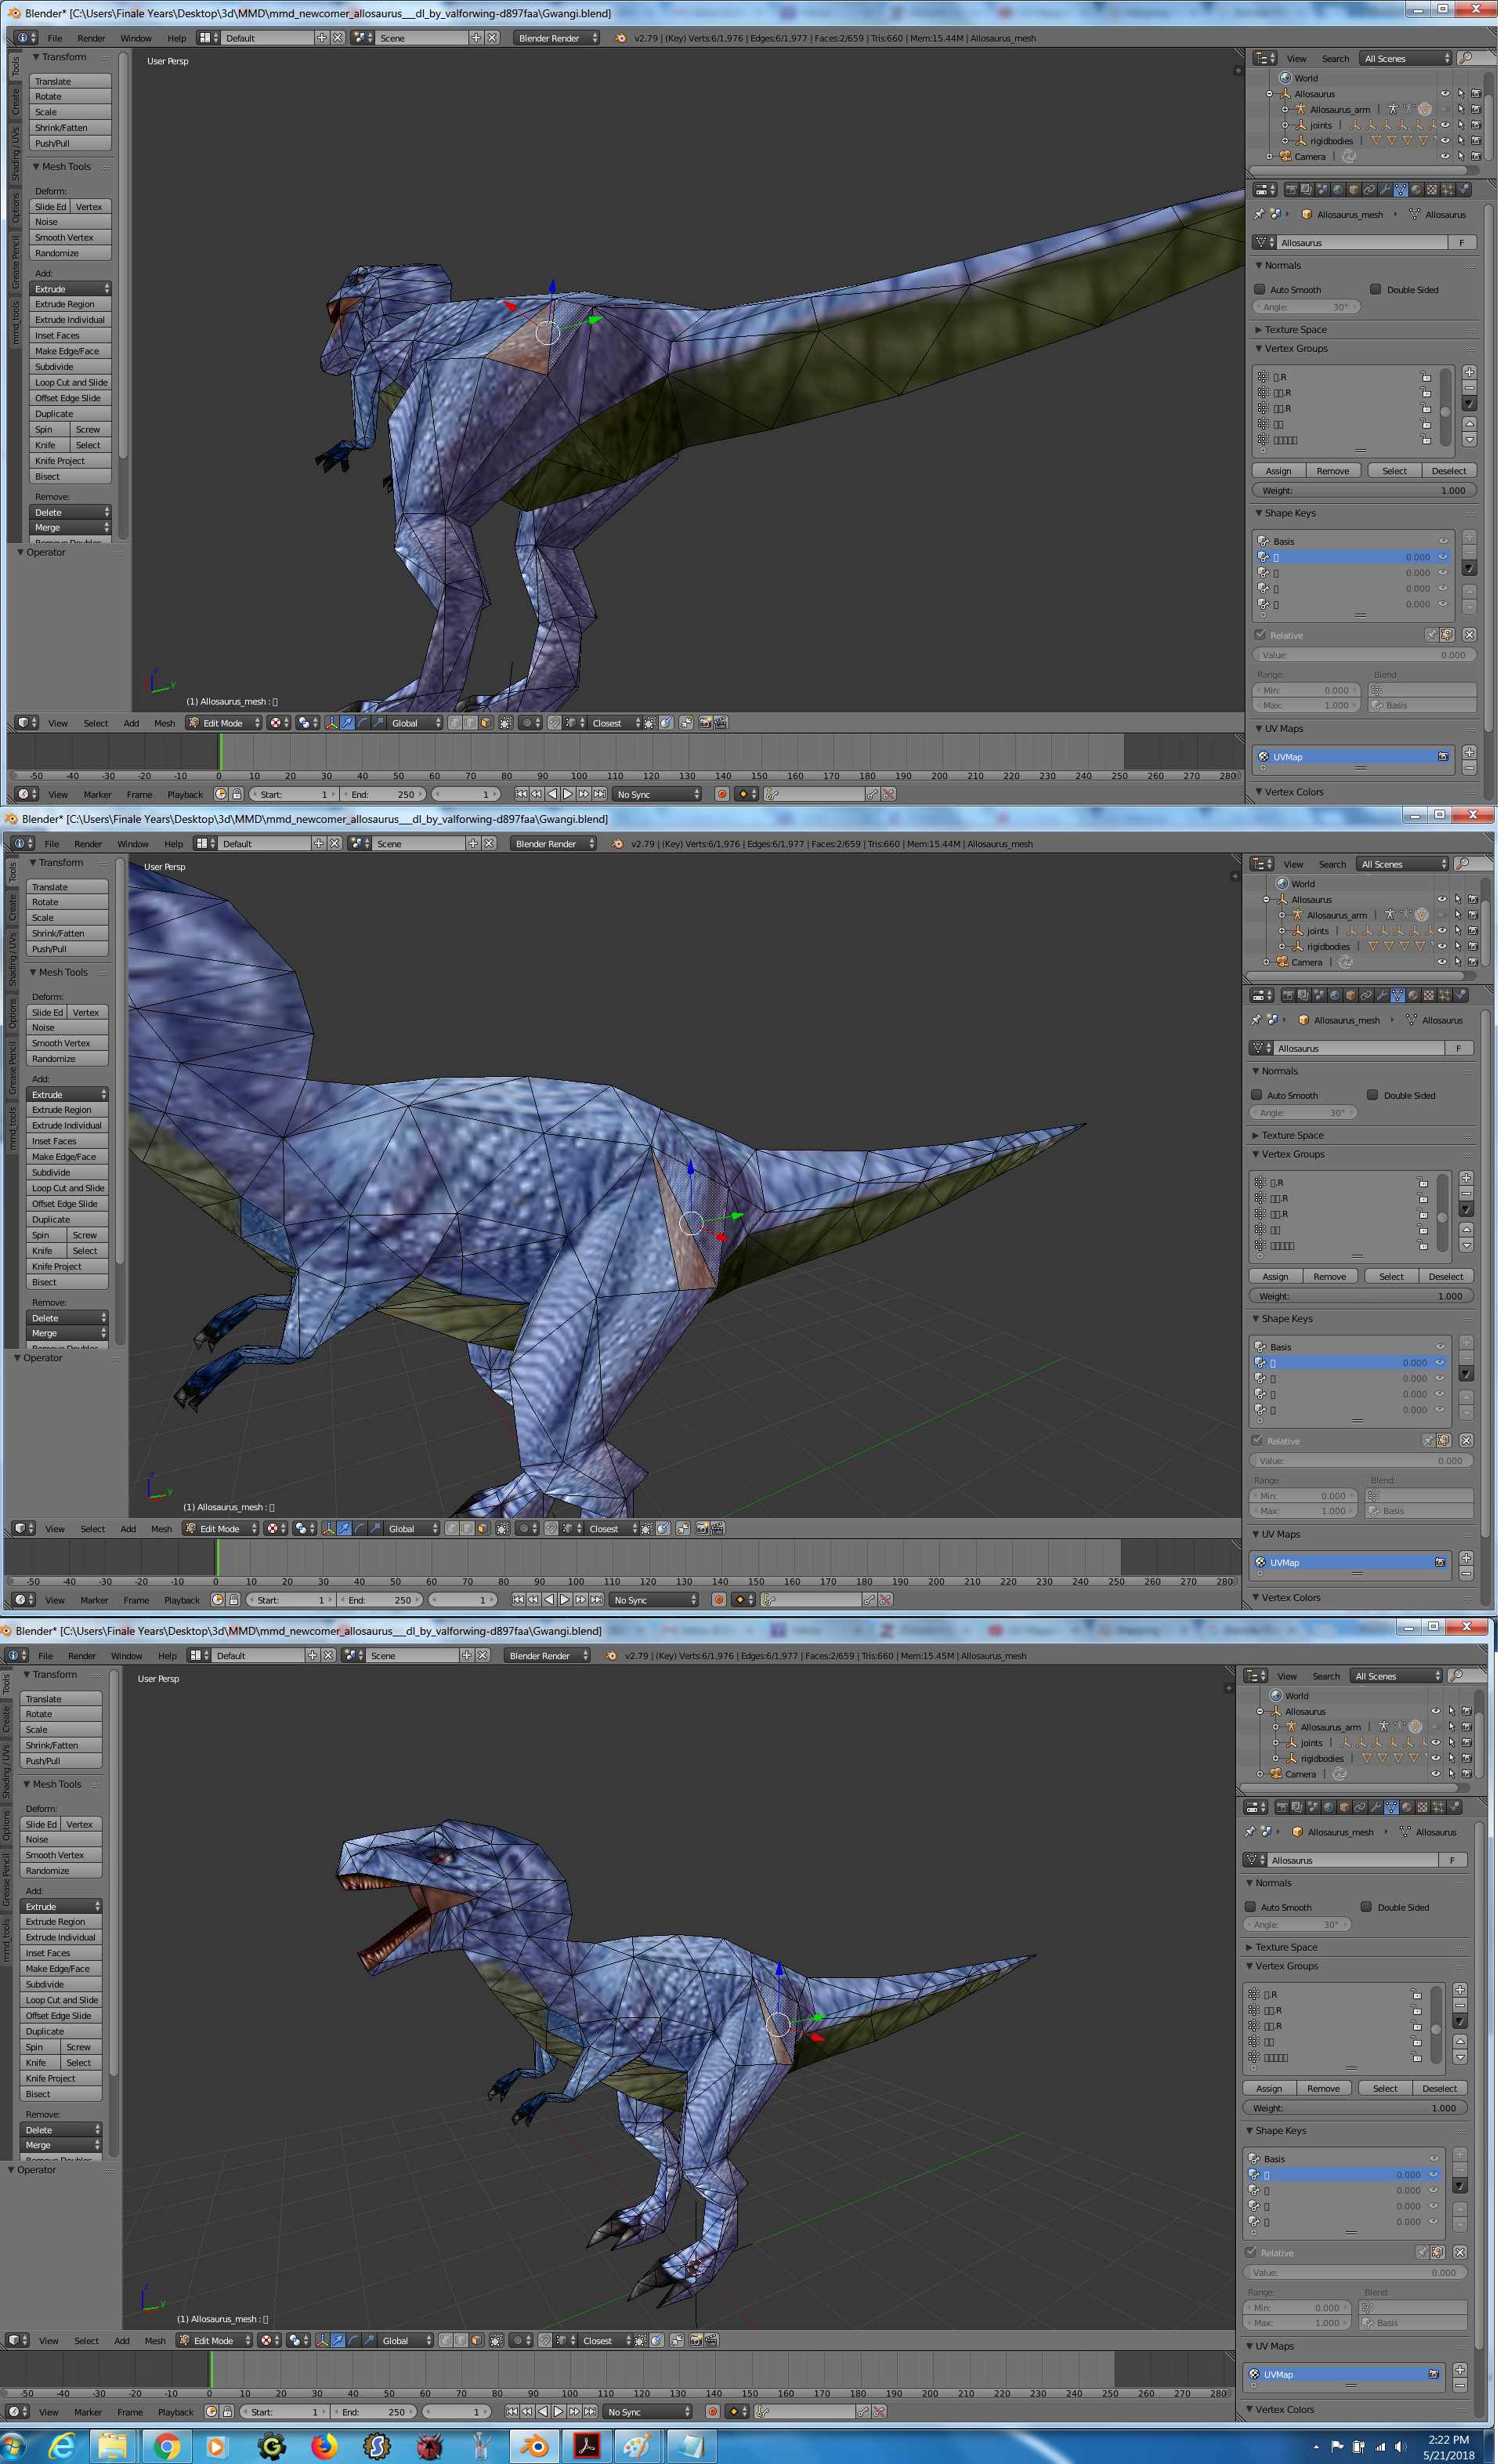The height and width of the screenshot is (2464, 1504).
Task: Open World properties tab in top window
Action: tap(1338, 189)
